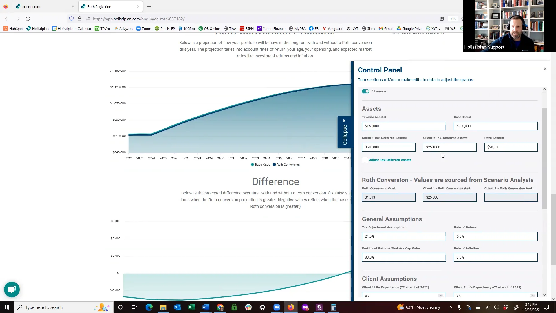556x313 pixels.
Task: Open the chat widget bubble
Action: point(12,290)
